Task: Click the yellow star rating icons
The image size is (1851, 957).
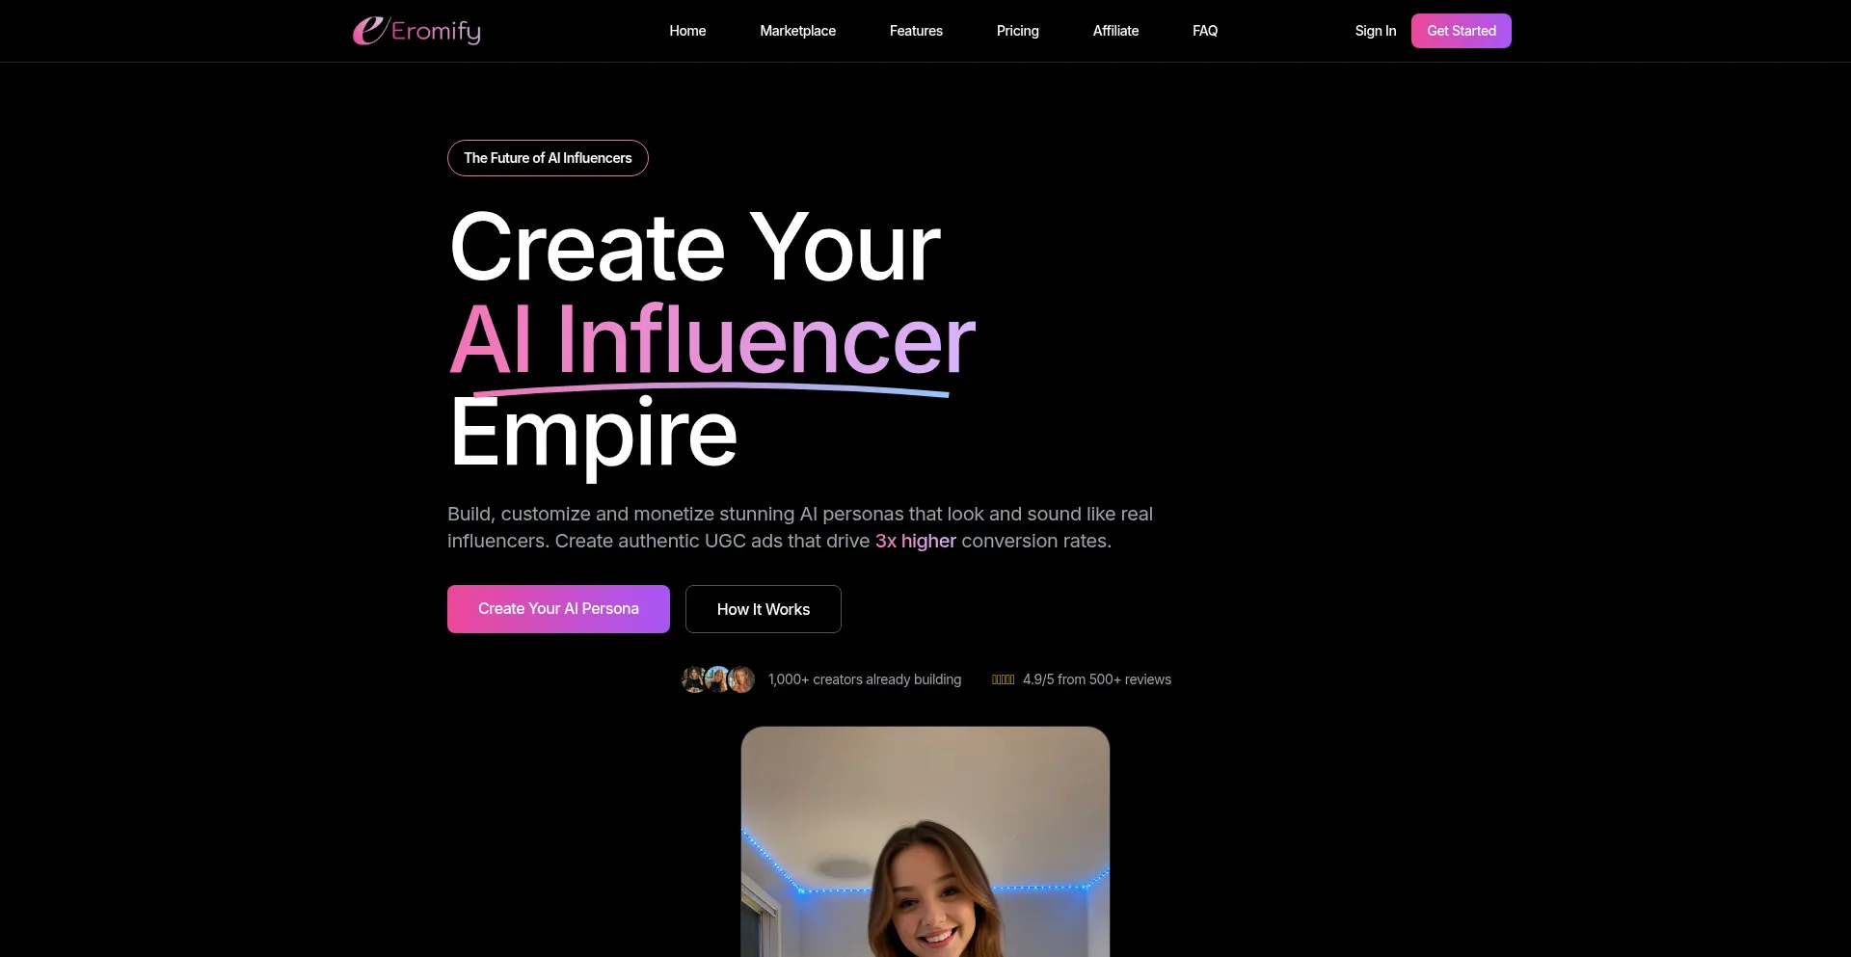Action: (1003, 679)
